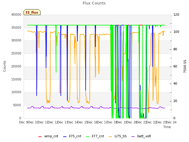Click the 40 right axis label
This screenshot has height=142, width=189.
tap(175, 83)
